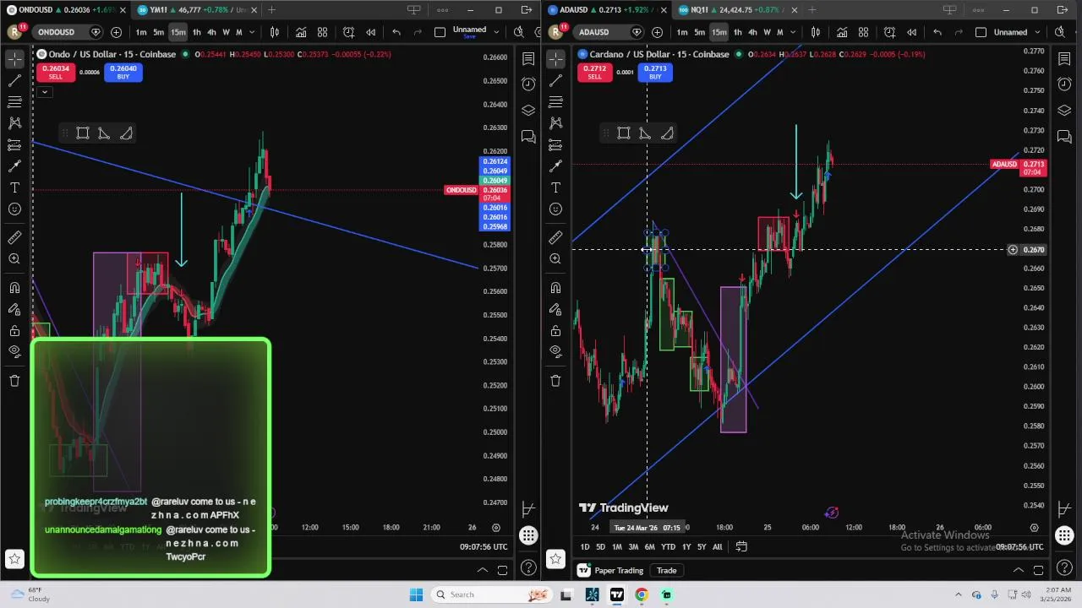
Task: Open candlestick chart style in ADAUSD window
Action: (815, 32)
